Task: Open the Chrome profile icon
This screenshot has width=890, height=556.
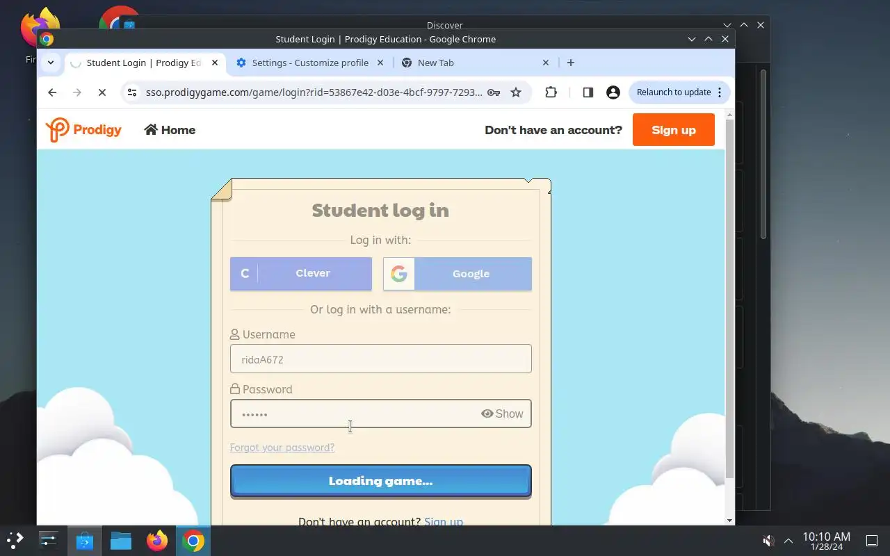Action: pos(613,92)
